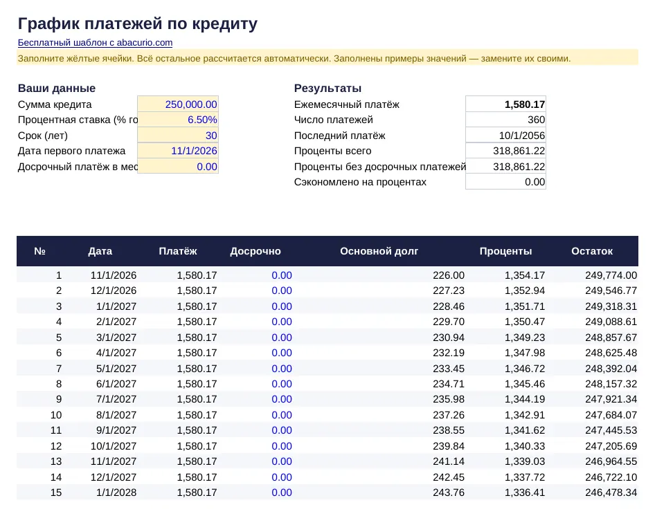This screenshot has height=516, width=655.
Task: Click the yellow instruction banner text
Action: (x=294, y=58)
